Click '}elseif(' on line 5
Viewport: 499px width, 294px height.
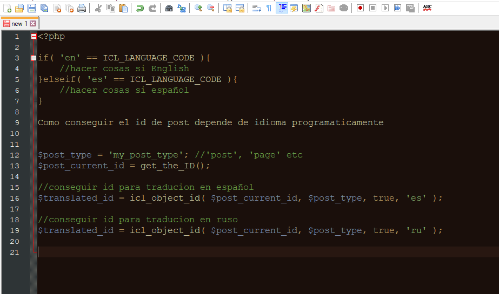coord(59,80)
